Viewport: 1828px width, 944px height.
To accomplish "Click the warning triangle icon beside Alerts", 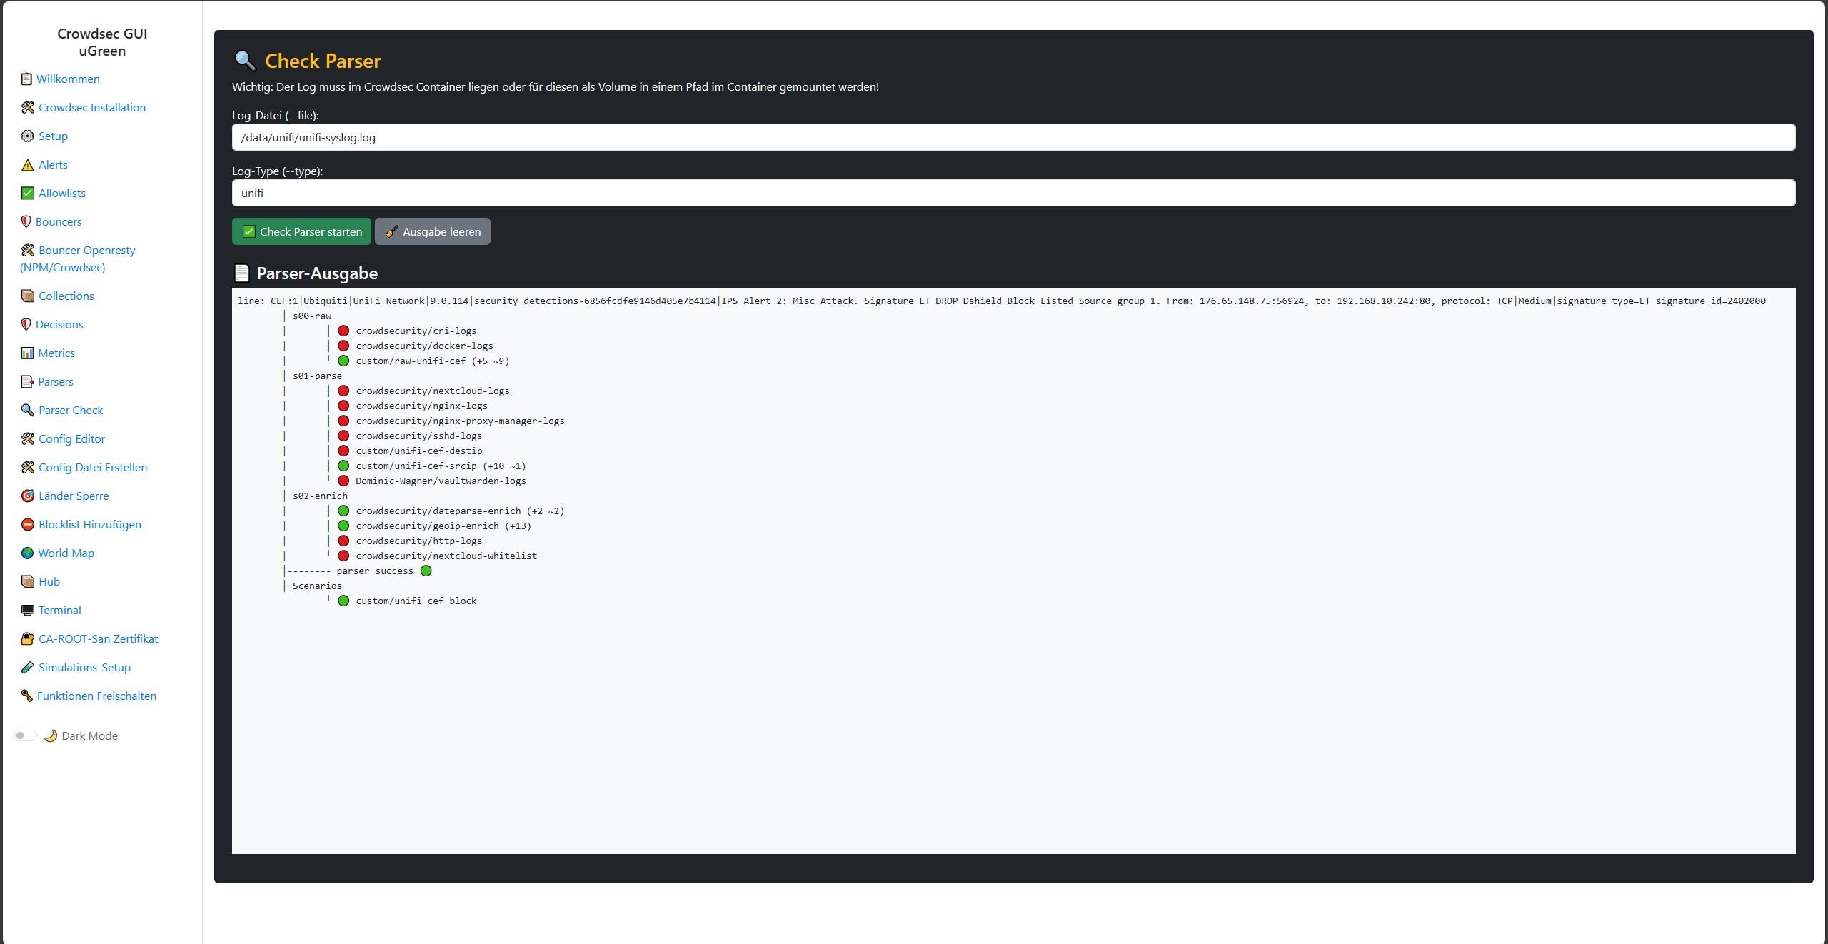I will [x=28, y=165].
